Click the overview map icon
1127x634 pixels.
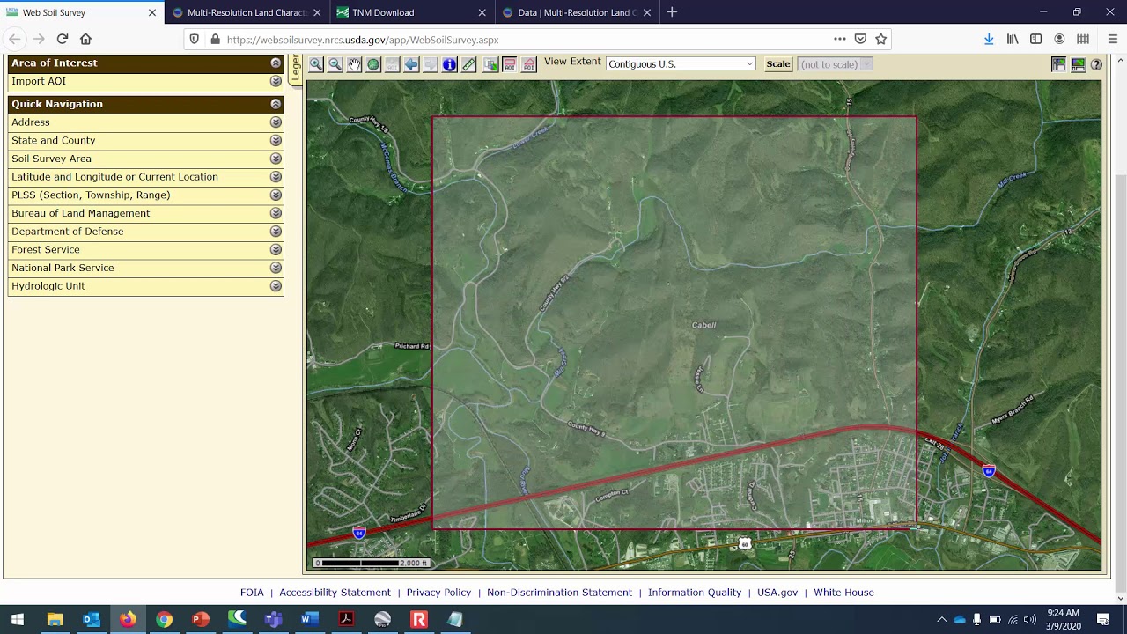[x=1079, y=64]
